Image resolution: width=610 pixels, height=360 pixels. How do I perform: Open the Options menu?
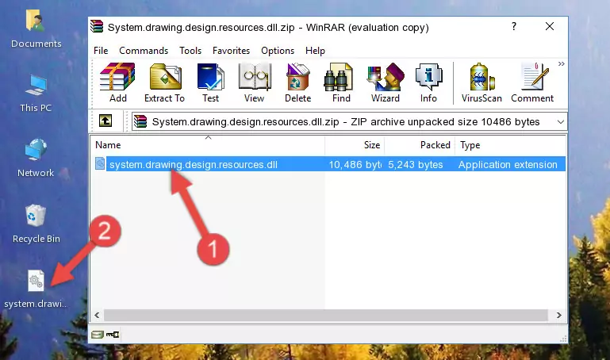tap(278, 51)
